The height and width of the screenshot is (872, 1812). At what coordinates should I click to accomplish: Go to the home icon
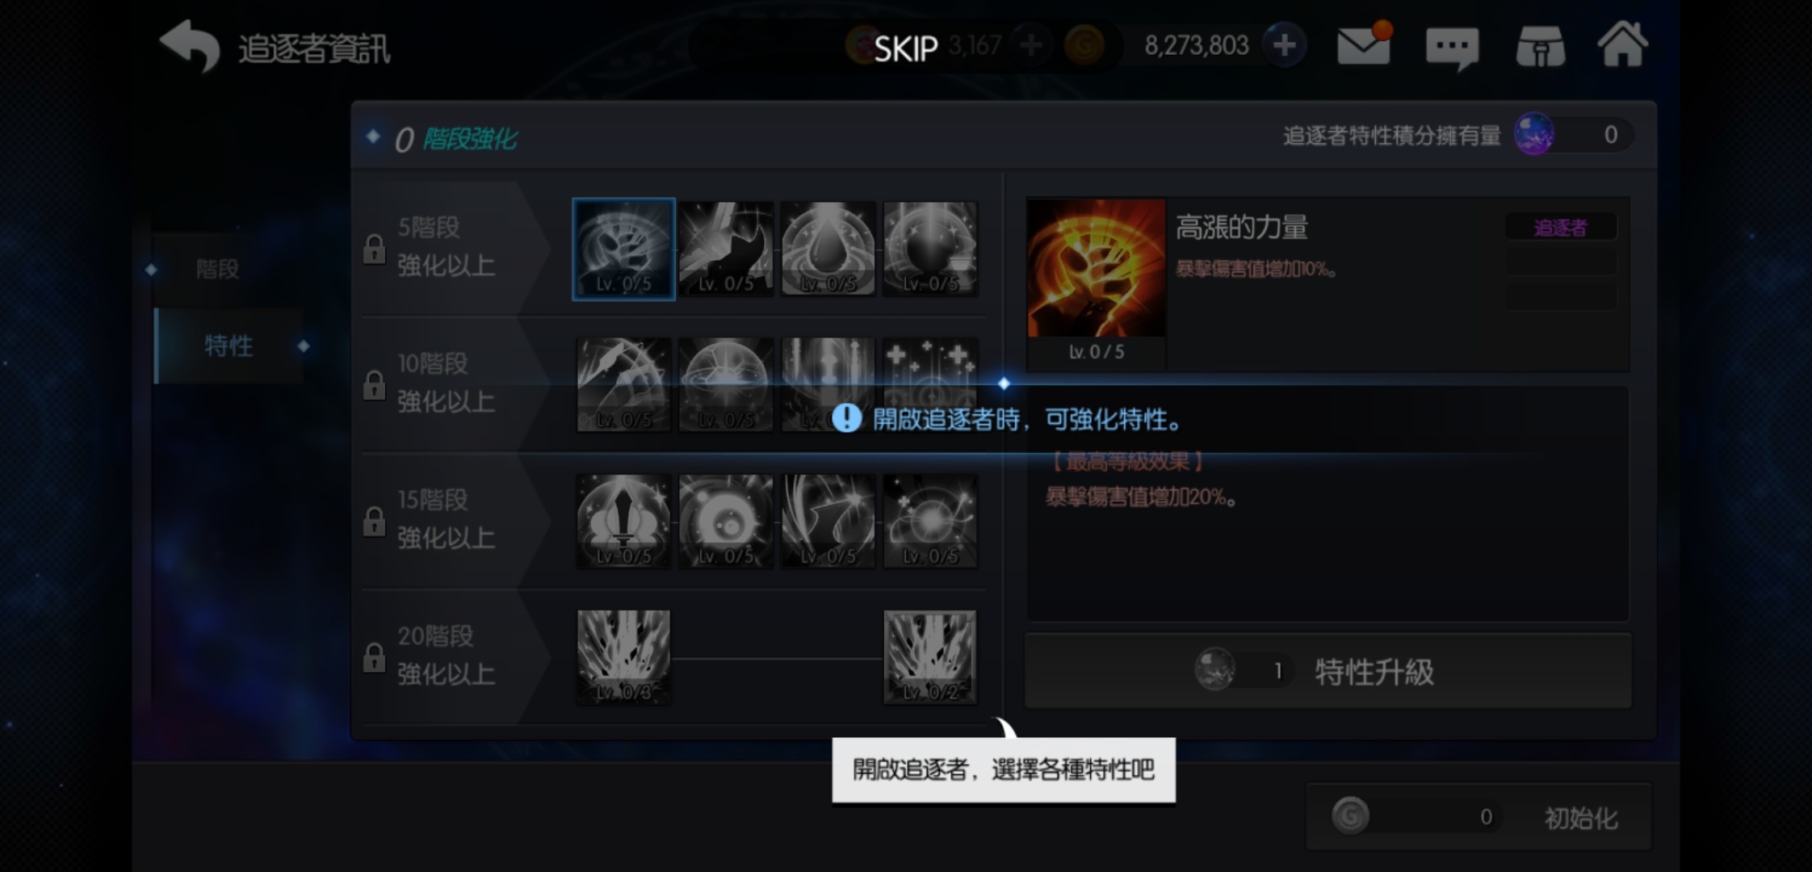(x=1623, y=44)
